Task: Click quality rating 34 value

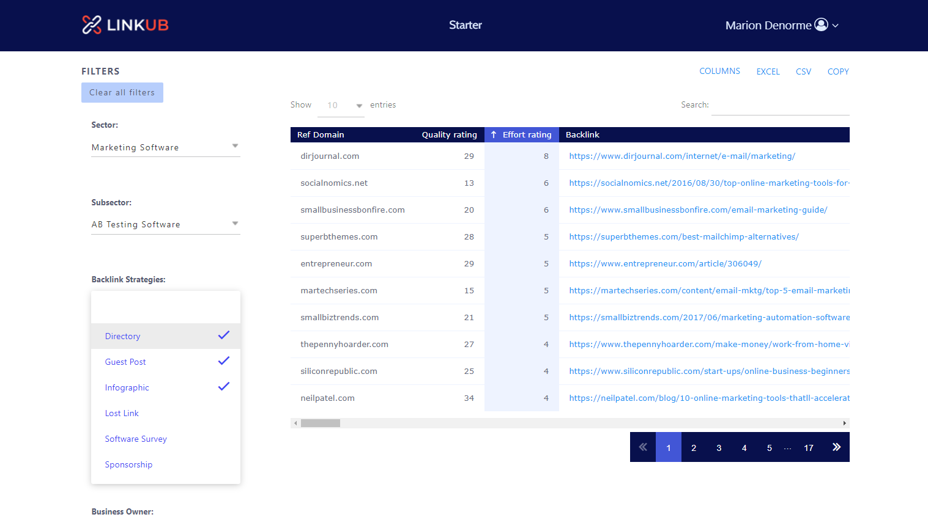Action: 469,398
